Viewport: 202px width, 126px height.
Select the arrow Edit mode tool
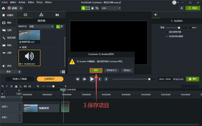pos(83,8)
